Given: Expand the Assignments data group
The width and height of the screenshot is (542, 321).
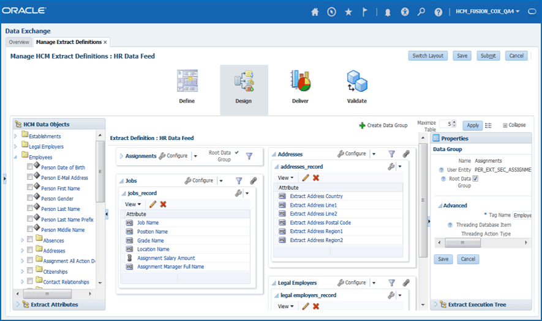Looking at the screenshot, I should coord(121,156).
